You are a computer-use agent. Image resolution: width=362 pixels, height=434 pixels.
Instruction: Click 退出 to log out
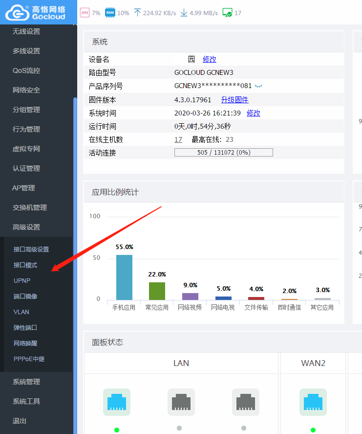pos(20,421)
